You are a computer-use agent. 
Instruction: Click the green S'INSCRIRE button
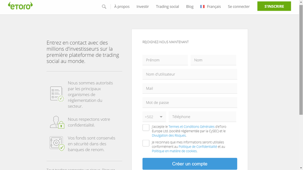click(x=274, y=6)
